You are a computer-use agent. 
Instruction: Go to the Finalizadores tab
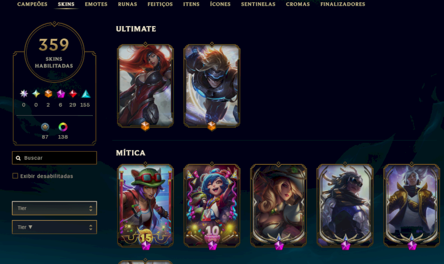coord(342,4)
